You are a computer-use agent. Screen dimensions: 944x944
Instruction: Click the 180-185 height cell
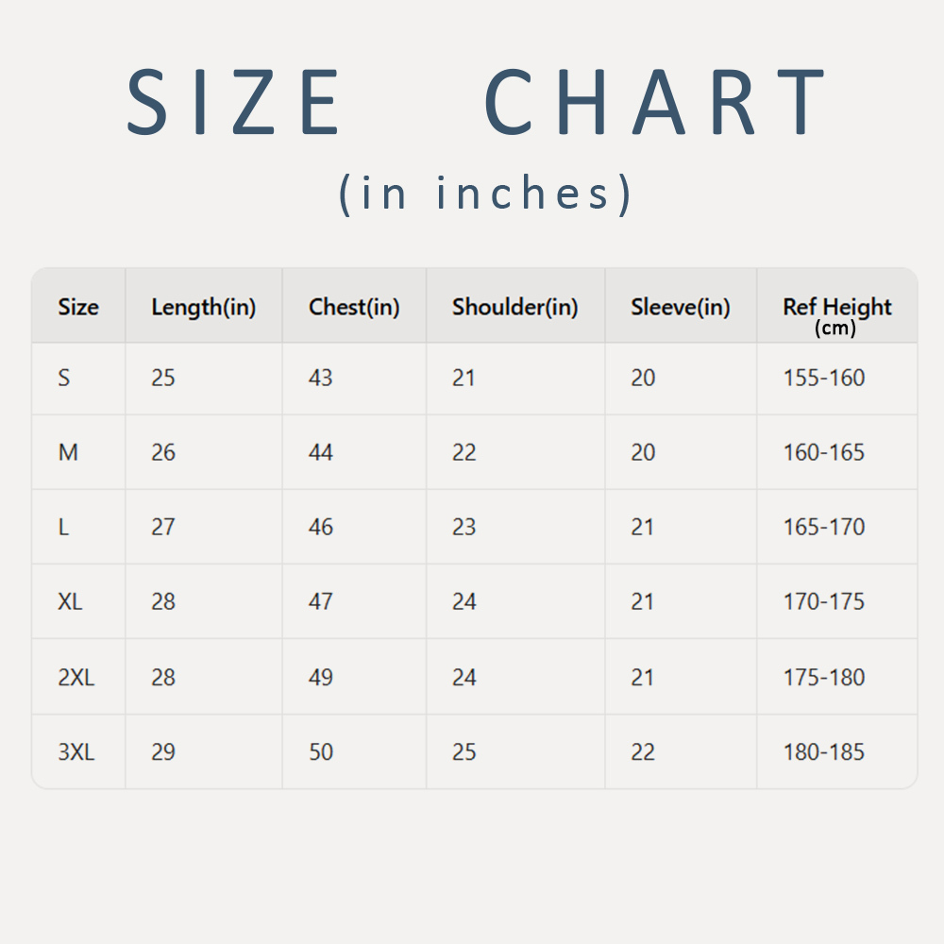tap(823, 752)
